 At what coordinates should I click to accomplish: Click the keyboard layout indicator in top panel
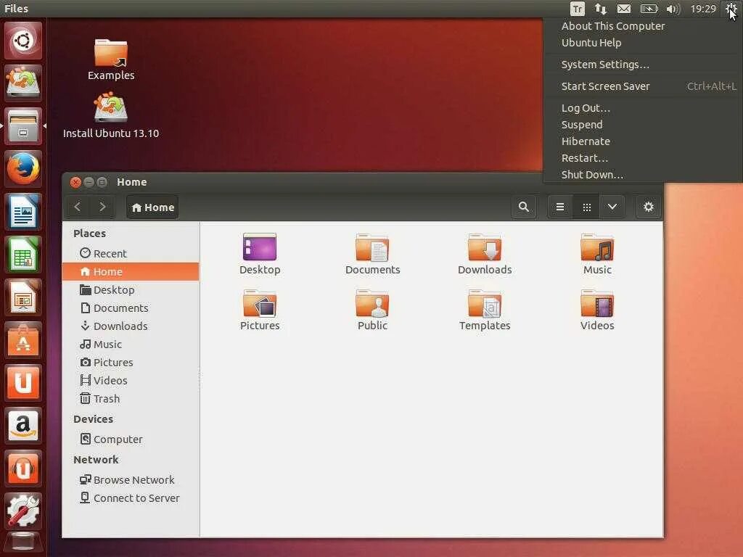coord(577,9)
